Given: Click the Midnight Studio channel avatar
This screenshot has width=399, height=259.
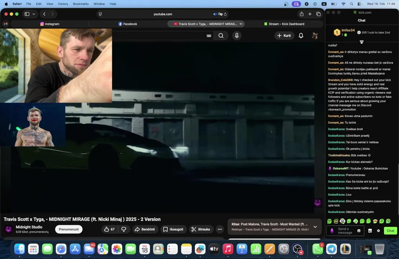Looking at the screenshot, I should pyautogui.click(x=8, y=229).
